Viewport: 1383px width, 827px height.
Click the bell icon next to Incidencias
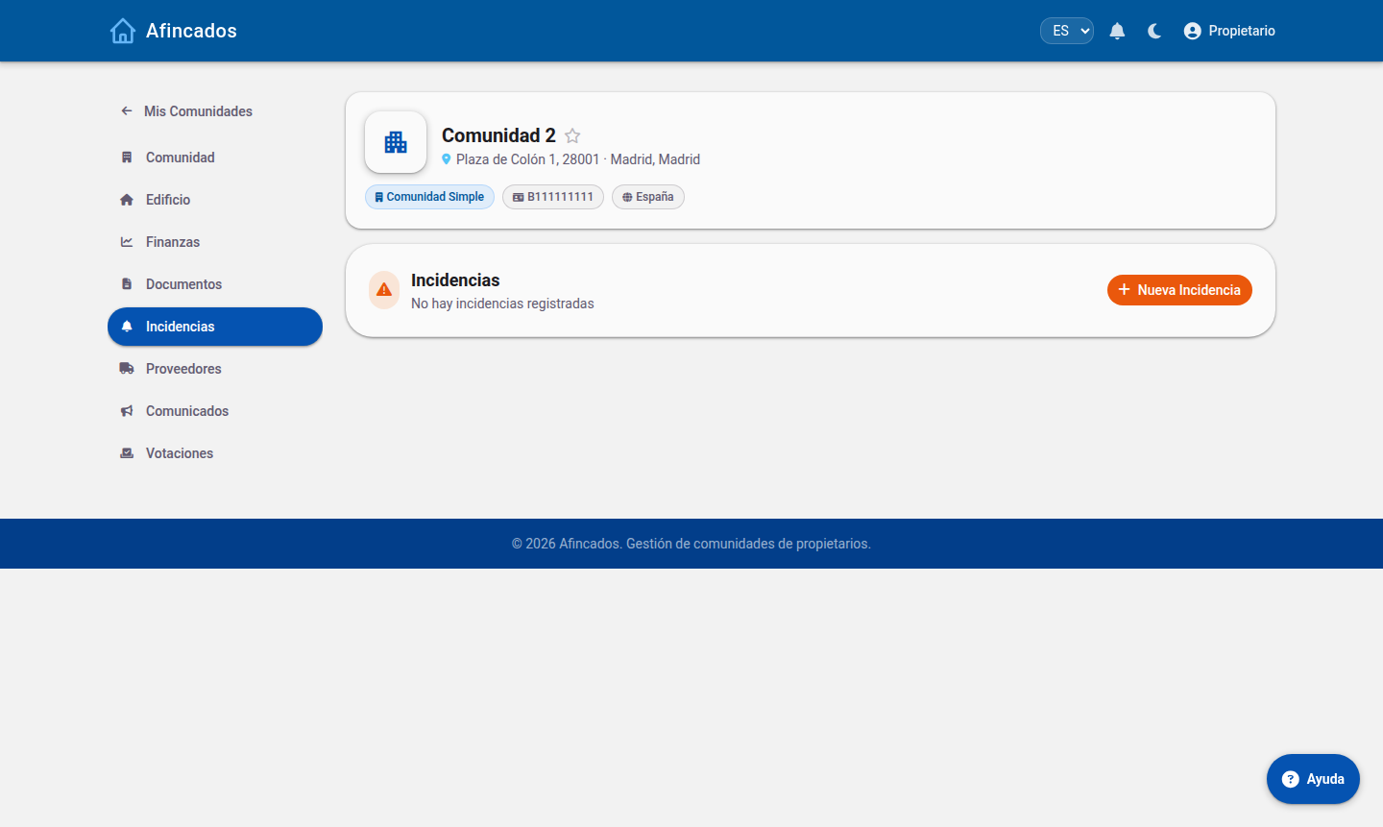127,327
